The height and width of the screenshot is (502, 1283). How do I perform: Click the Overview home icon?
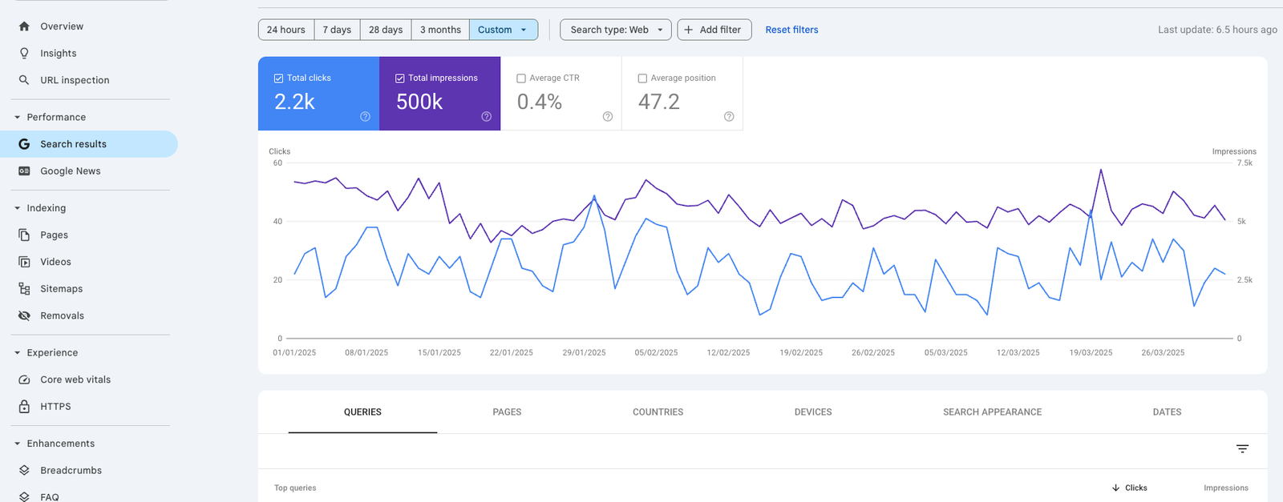[24, 26]
